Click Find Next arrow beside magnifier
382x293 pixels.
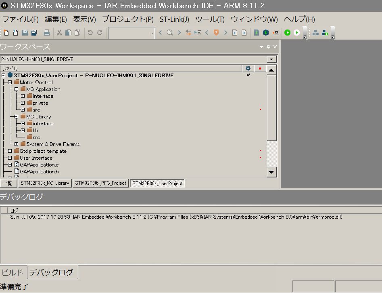[x=179, y=32]
